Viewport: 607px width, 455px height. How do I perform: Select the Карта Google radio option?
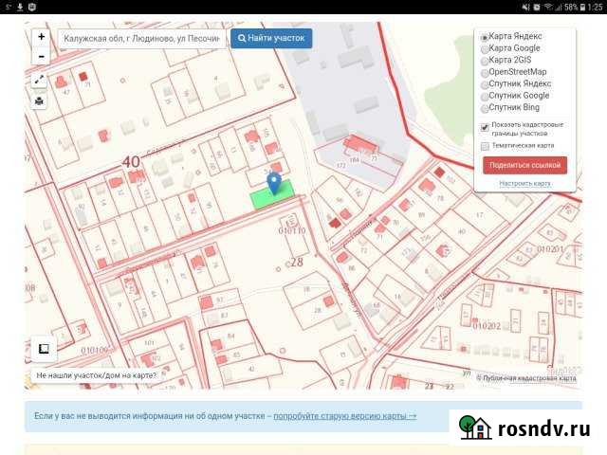point(486,48)
